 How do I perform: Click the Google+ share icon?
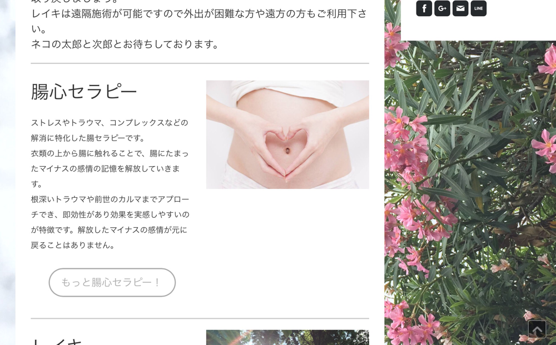(x=442, y=8)
